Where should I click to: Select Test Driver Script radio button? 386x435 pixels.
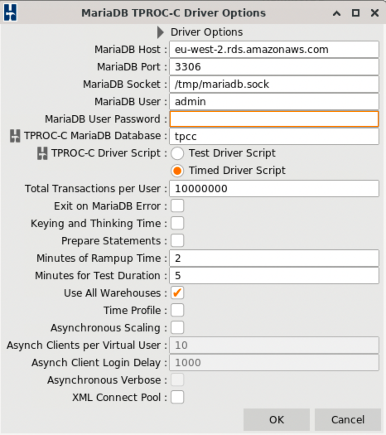pos(177,153)
